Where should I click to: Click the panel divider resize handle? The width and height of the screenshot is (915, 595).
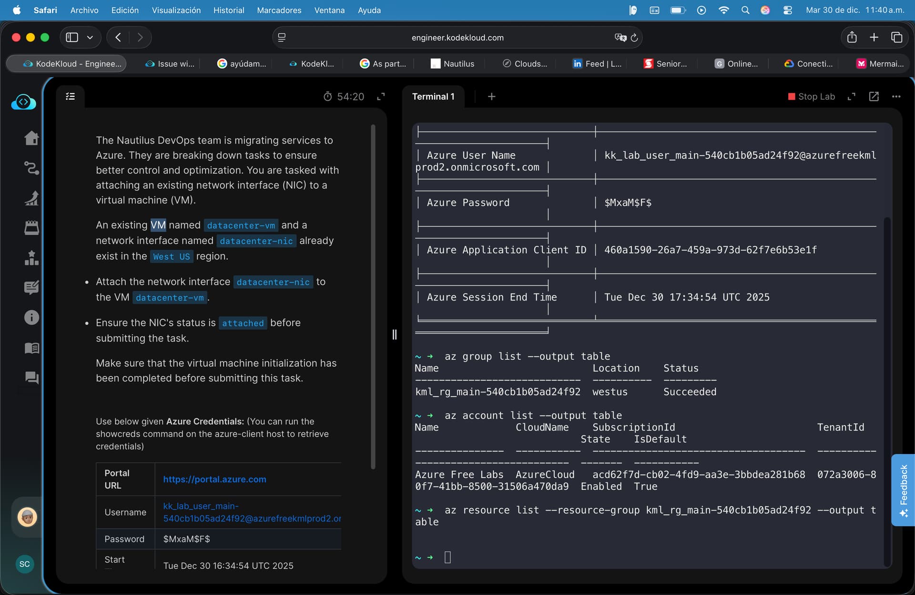tap(394, 334)
